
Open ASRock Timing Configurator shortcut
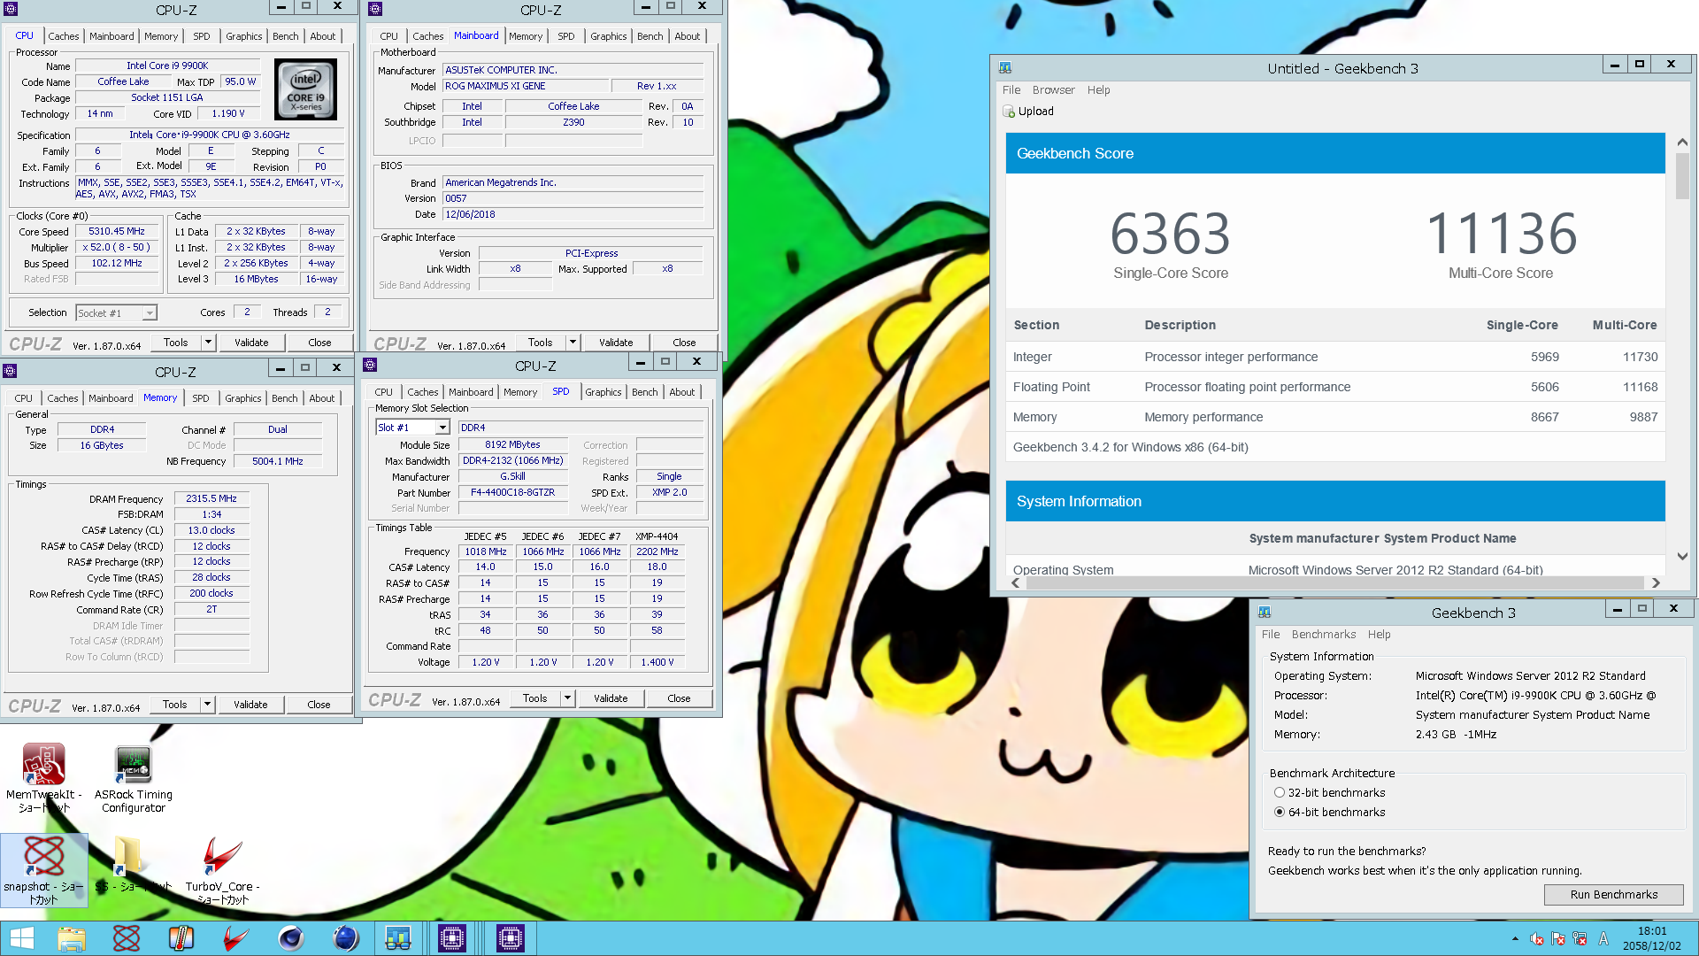tap(134, 777)
